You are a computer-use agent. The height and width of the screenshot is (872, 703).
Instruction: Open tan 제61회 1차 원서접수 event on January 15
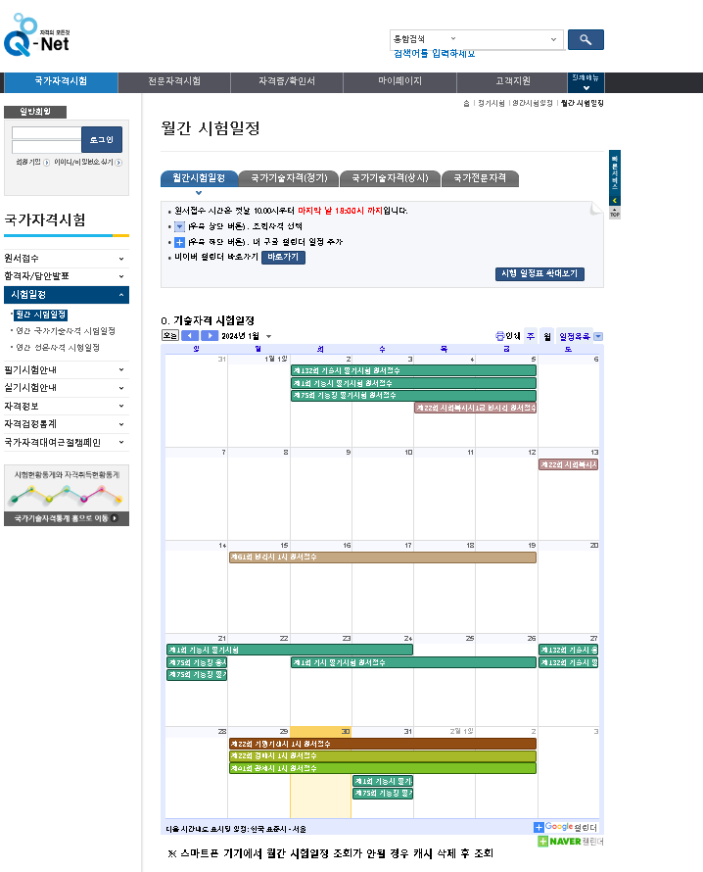383,557
